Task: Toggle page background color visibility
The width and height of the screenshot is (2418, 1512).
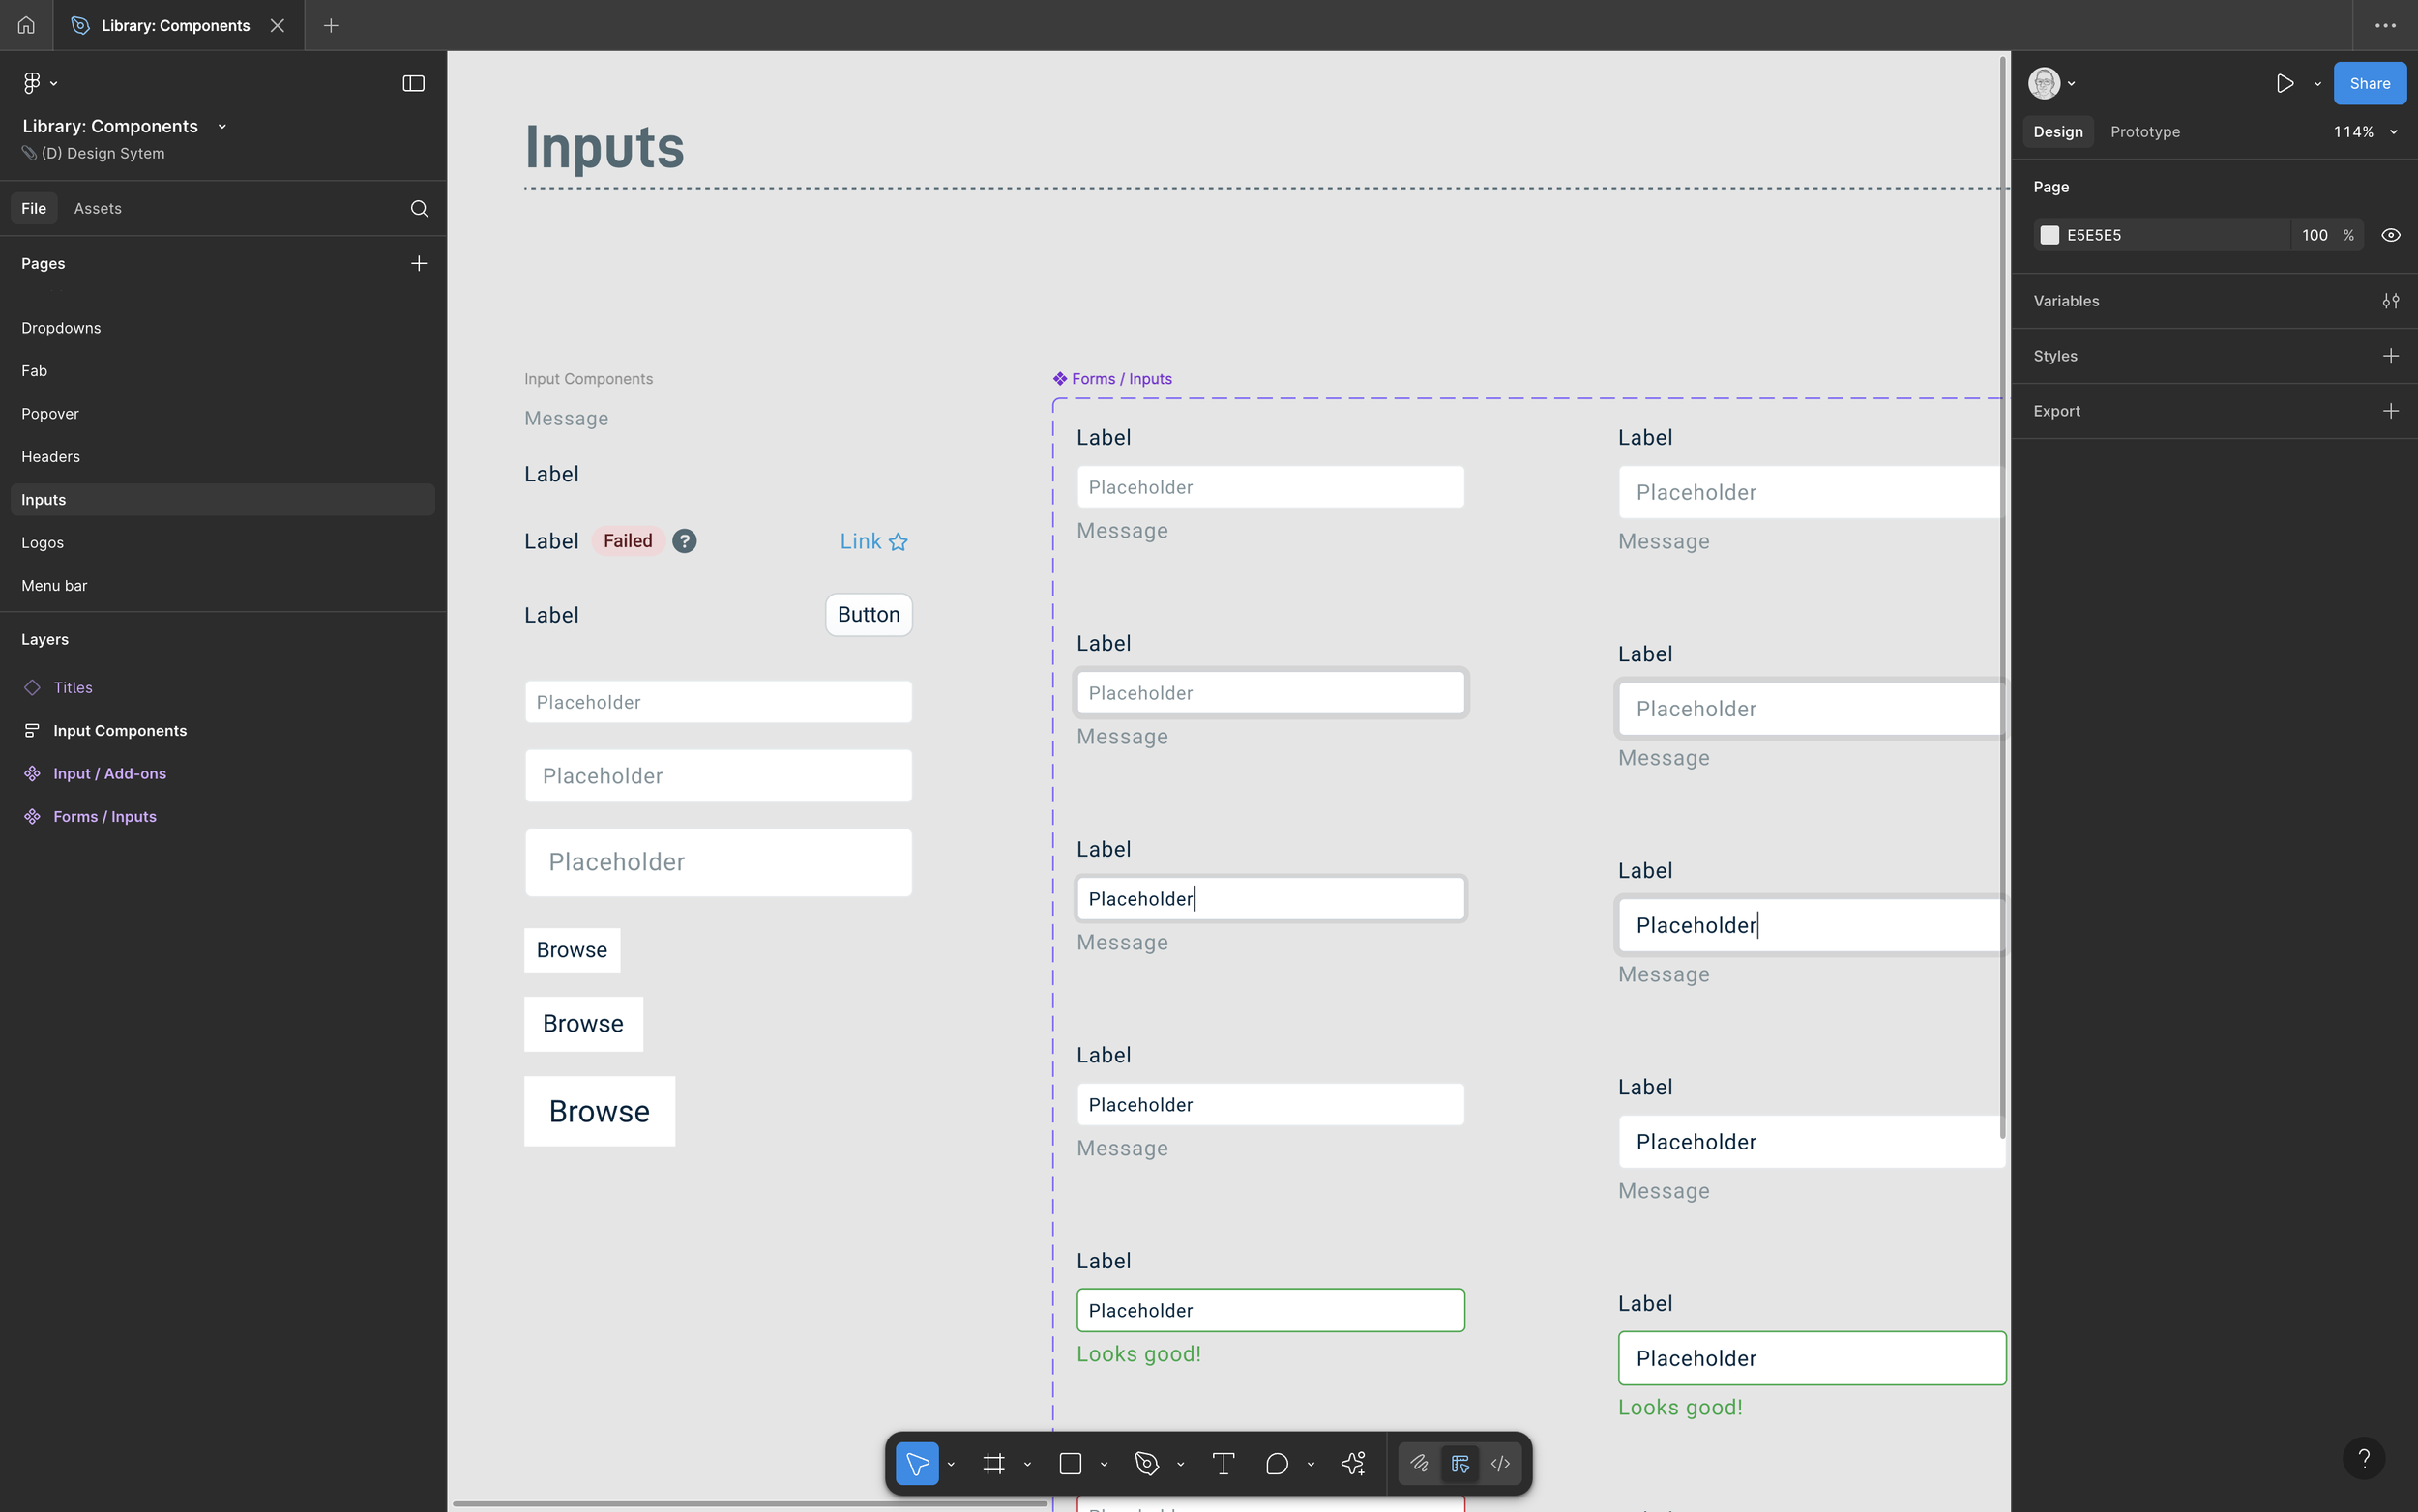Action: click(2392, 234)
